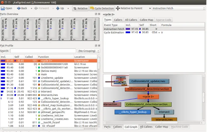Click the Open file toolbar icon
Image resolution: width=207 pixels, height=132 pixels.
(x=3, y=8)
